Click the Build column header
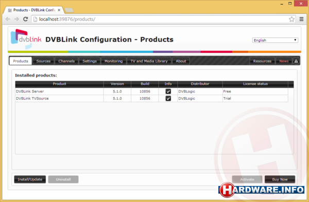The height and width of the screenshot is (202, 309). tap(145, 84)
